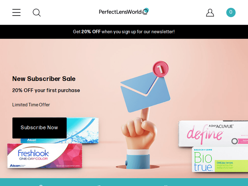Click the blue envelope illustration
The width and height of the screenshot is (248, 186).
point(145,92)
